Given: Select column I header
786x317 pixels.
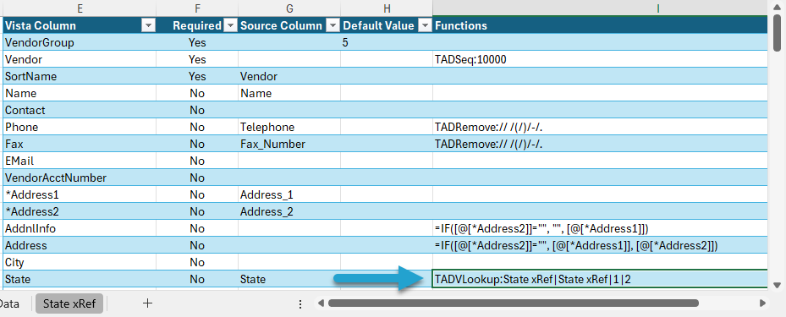Looking at the screenshot, I should [x=600, y=8].
